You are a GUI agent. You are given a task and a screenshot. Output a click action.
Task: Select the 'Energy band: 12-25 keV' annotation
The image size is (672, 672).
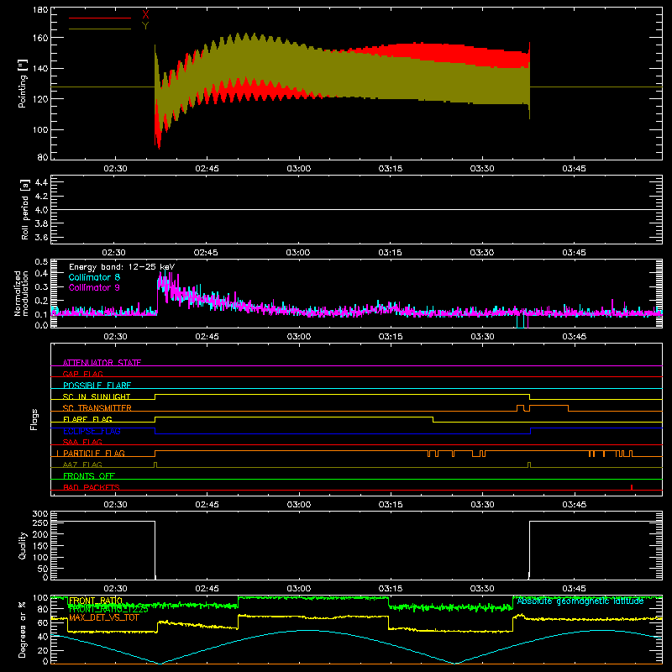pos(122,267)
